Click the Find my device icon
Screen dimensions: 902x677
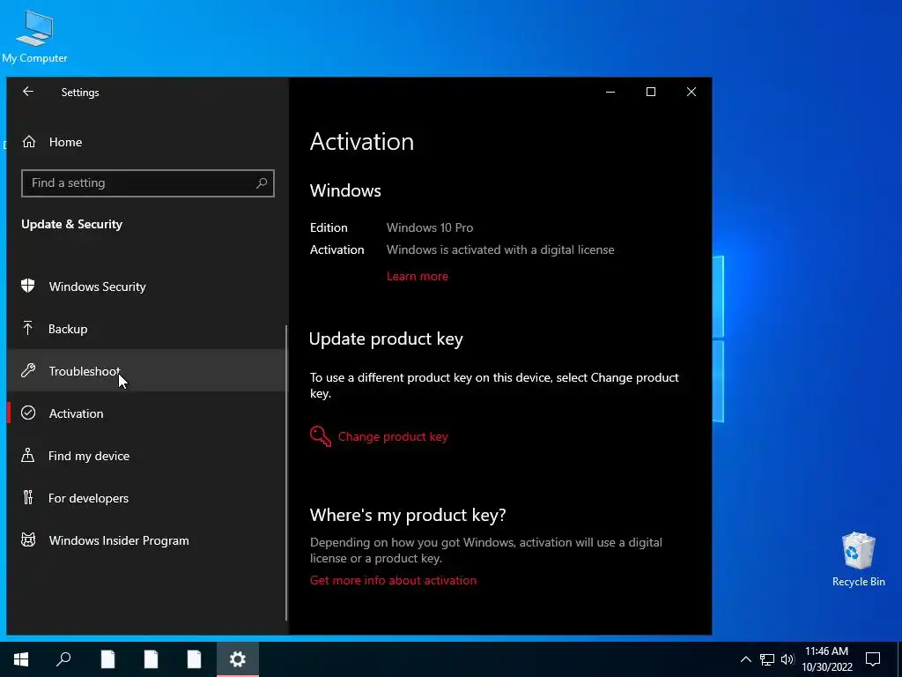[x=27, y=455]
